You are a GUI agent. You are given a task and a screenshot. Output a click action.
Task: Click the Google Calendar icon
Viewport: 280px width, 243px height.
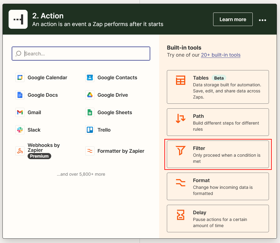click(x=20, y=77)
